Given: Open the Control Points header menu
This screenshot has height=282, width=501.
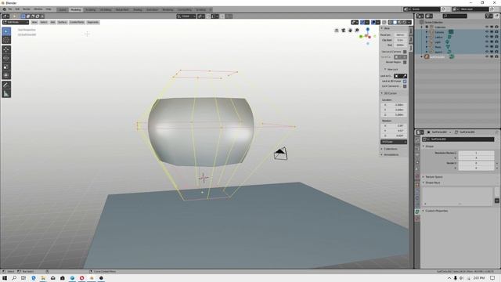Looking at the screenshot, I should coord(77,23).
